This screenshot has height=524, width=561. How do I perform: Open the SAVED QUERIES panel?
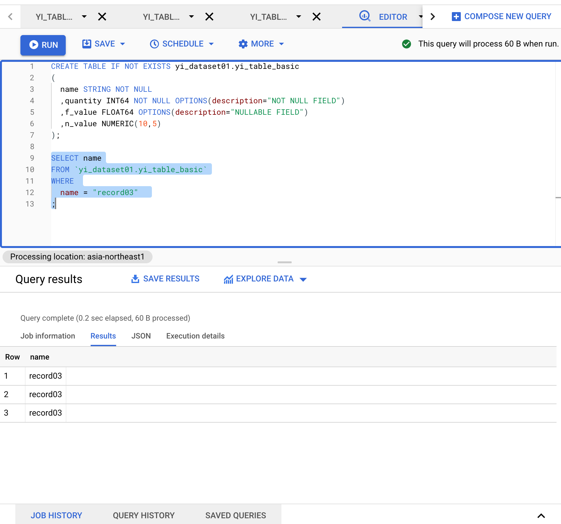point(236,515)
